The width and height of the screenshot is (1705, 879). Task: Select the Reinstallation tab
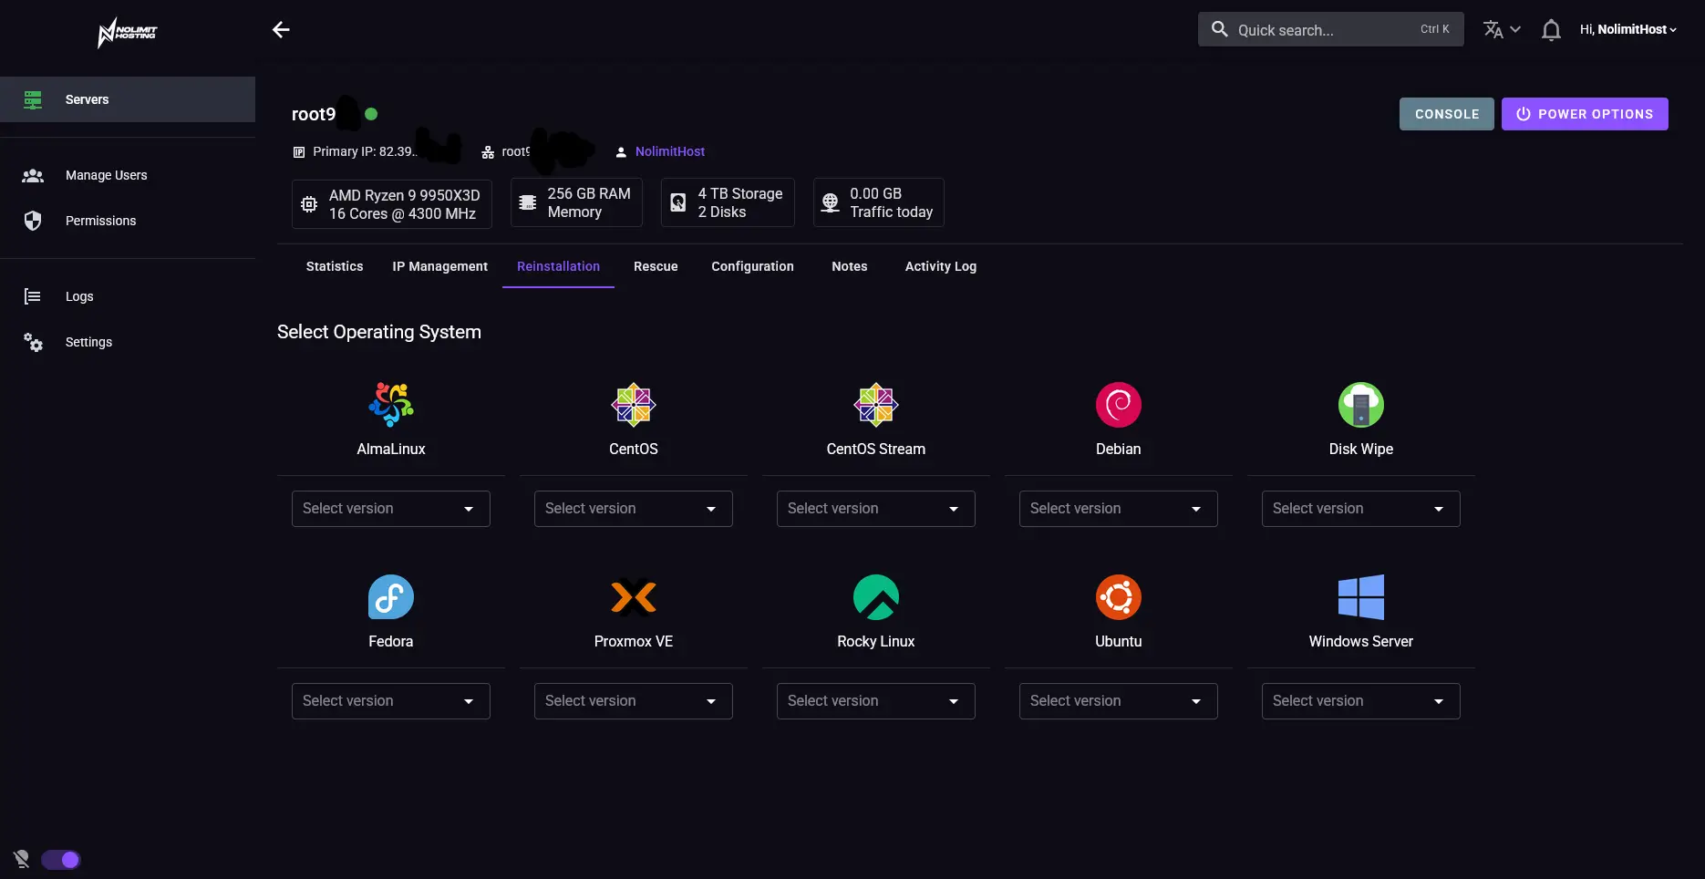pos(558,266)
